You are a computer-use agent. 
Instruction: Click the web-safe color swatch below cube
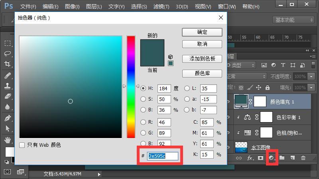coord(171,63)
